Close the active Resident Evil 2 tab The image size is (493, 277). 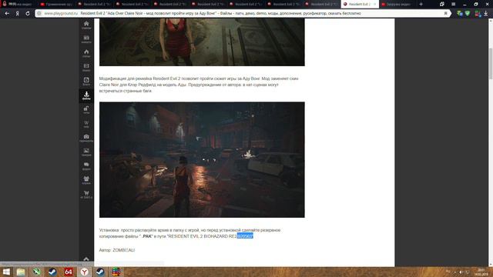[x=374, y=4]
